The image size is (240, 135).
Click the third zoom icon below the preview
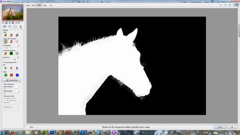[10, 23]
